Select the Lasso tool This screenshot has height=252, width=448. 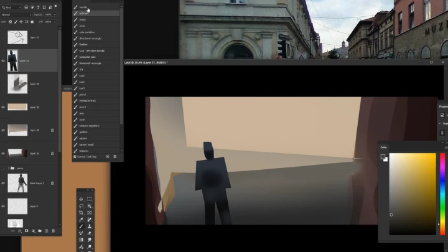coord(81,206)
